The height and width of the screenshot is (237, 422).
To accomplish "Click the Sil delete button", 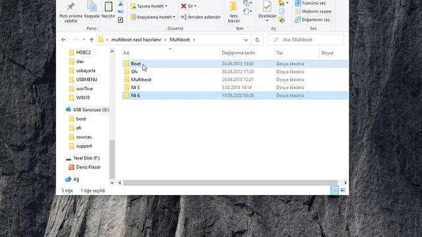I will tap(187, 6).
